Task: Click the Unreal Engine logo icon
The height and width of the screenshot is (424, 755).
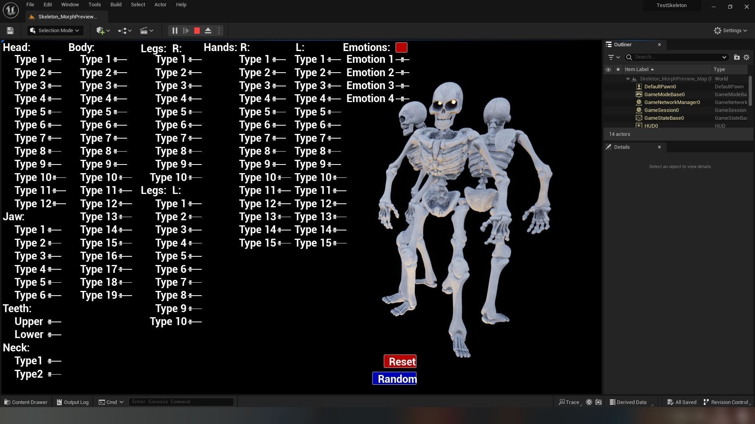Action: coord(11,10)
